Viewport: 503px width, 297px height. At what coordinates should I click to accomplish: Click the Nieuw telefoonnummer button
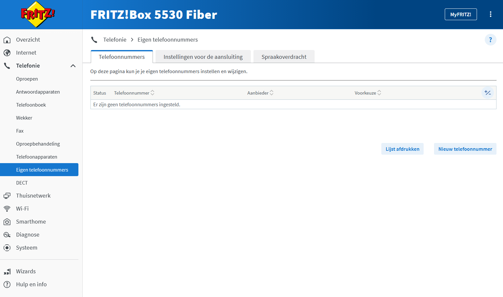click(x=465, y=149)
